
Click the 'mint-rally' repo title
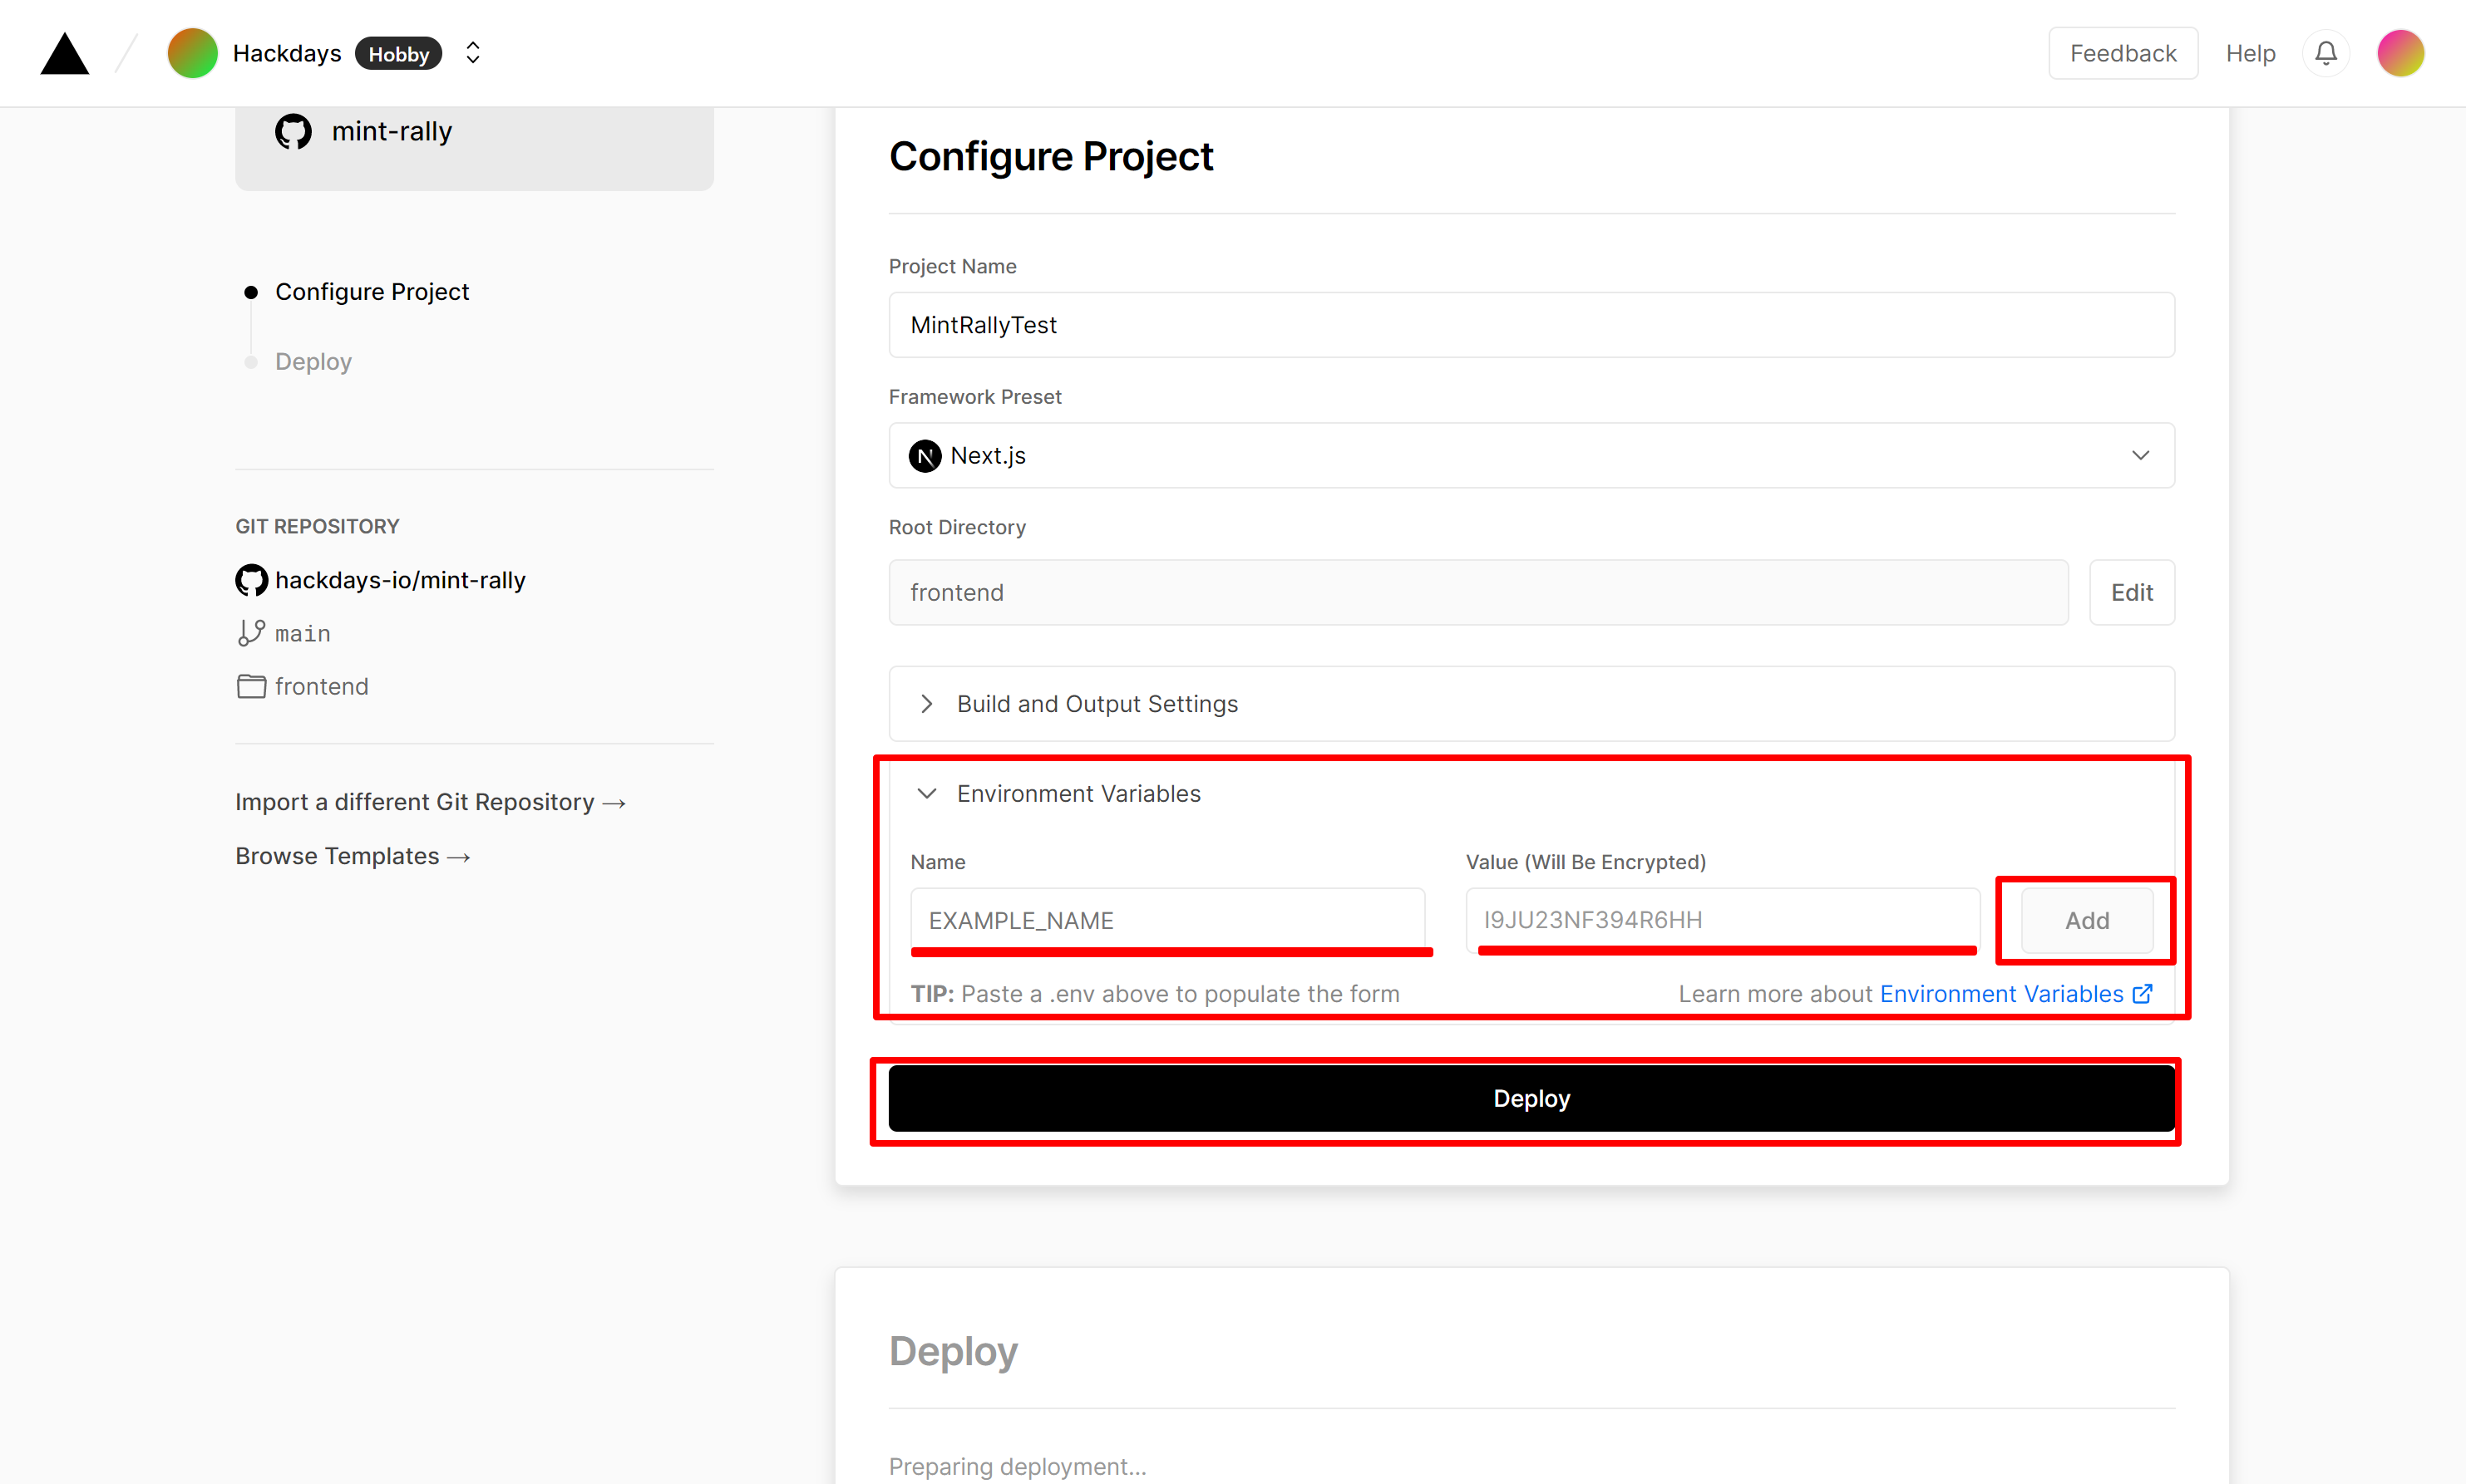click(x=392, y=131)
